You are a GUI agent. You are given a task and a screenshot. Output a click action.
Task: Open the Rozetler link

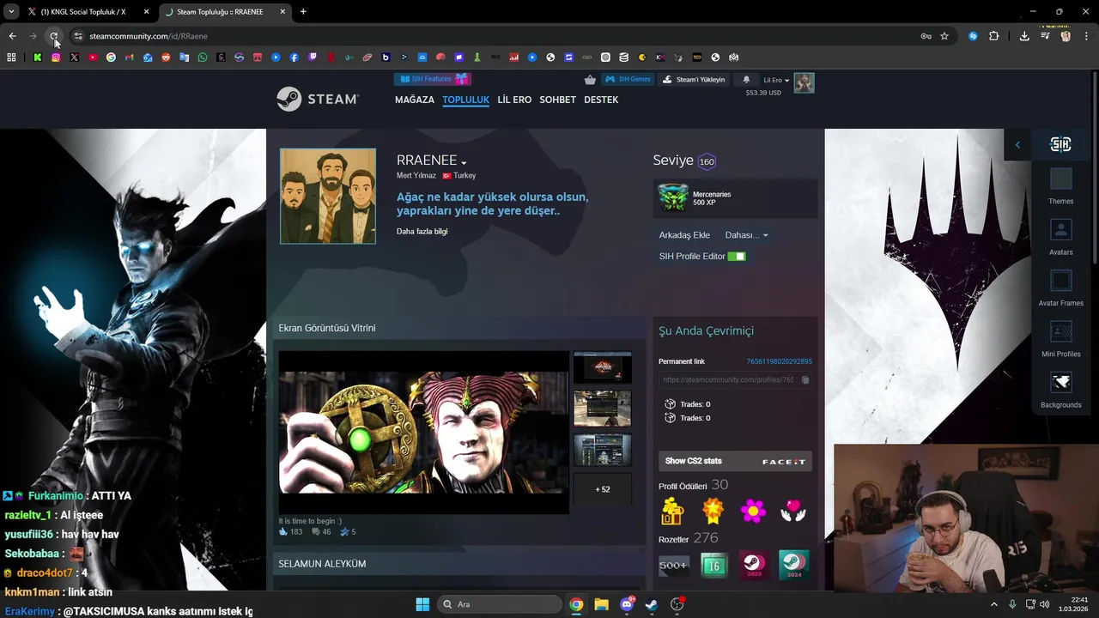click(x=674, y=540)
